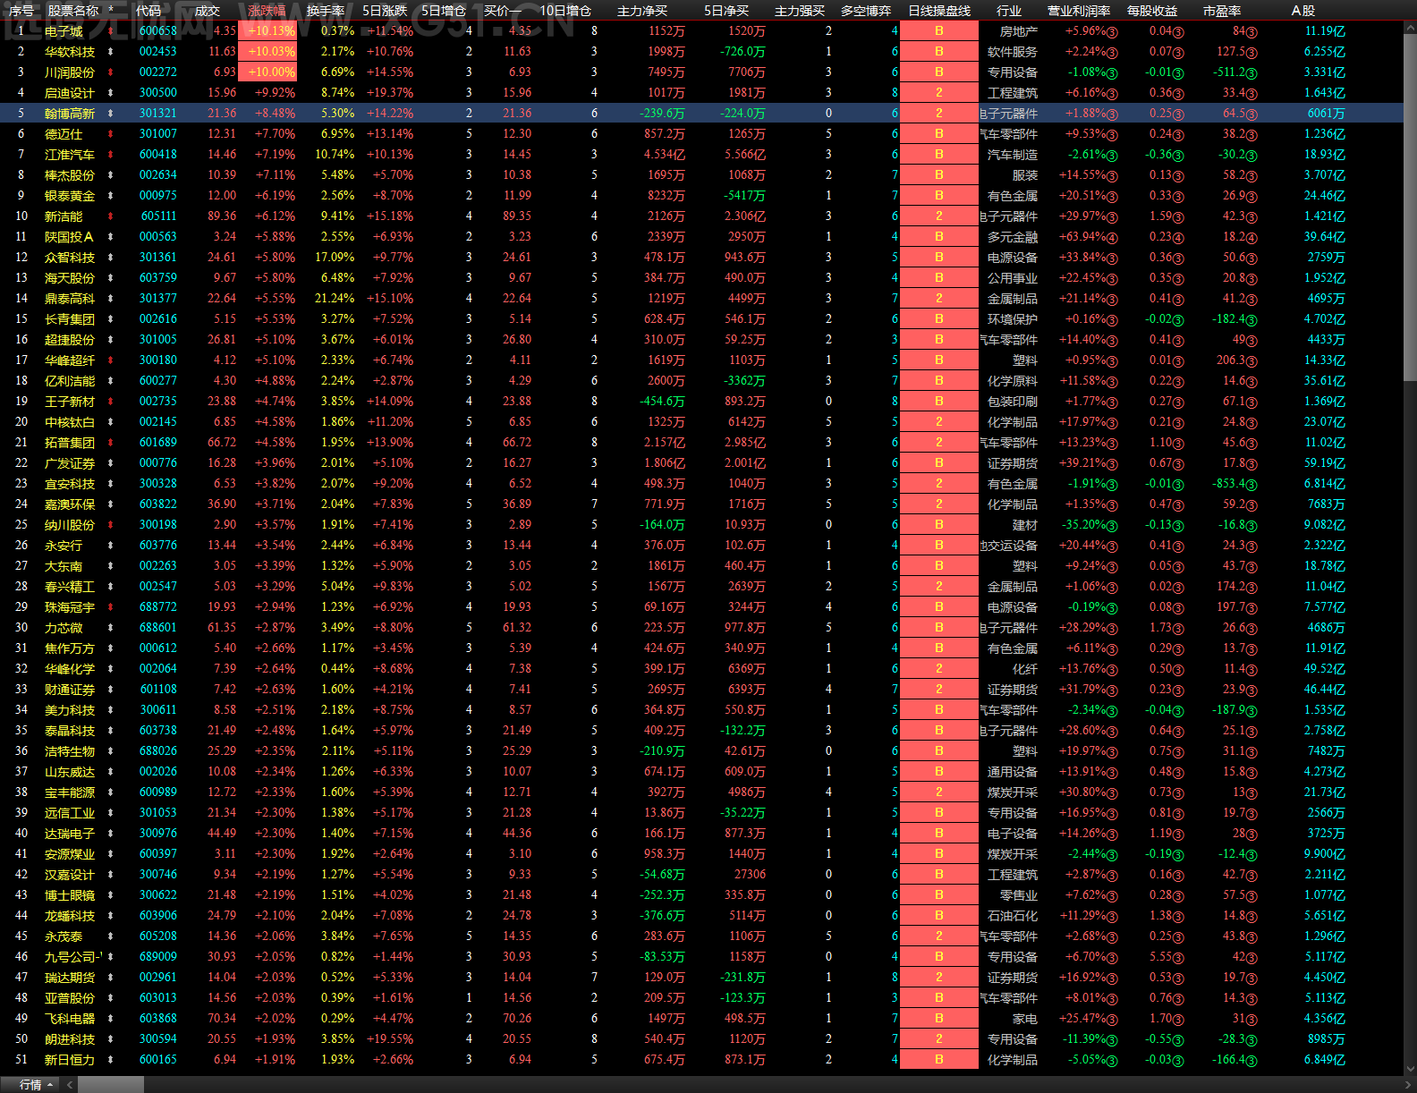This screenshot has height=1093, width=1417.
Task: Click the horizontal scrollbar thumb
Action: point(111,1085)
